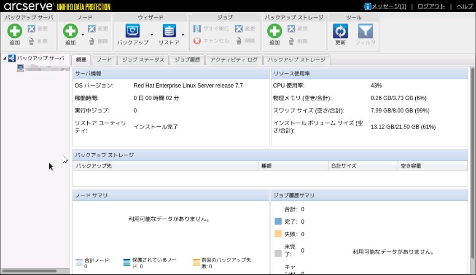The height and width of the screenshot is (275, 476).
Task: Click the ログアウト link
Action: point(431,6)
